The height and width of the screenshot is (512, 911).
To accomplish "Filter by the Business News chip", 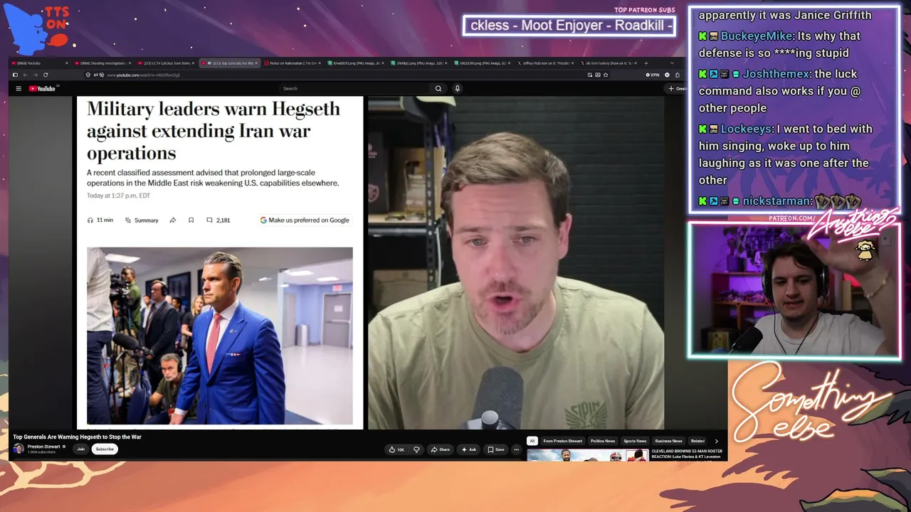I will coord(668,441).
